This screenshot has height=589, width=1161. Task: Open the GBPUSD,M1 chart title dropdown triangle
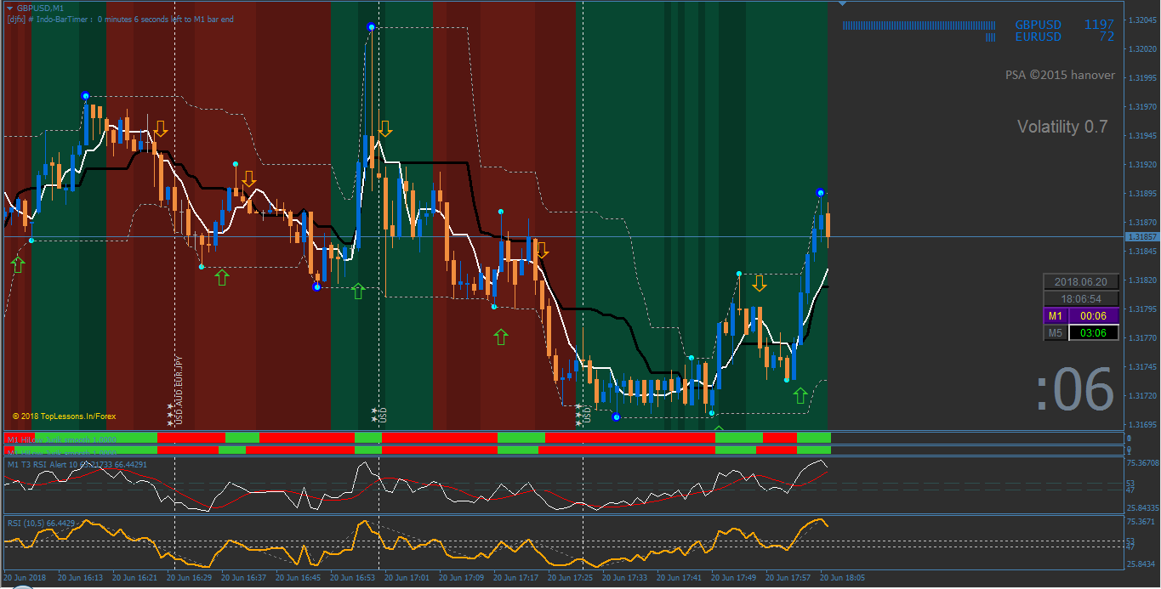[x=9, y=8]
